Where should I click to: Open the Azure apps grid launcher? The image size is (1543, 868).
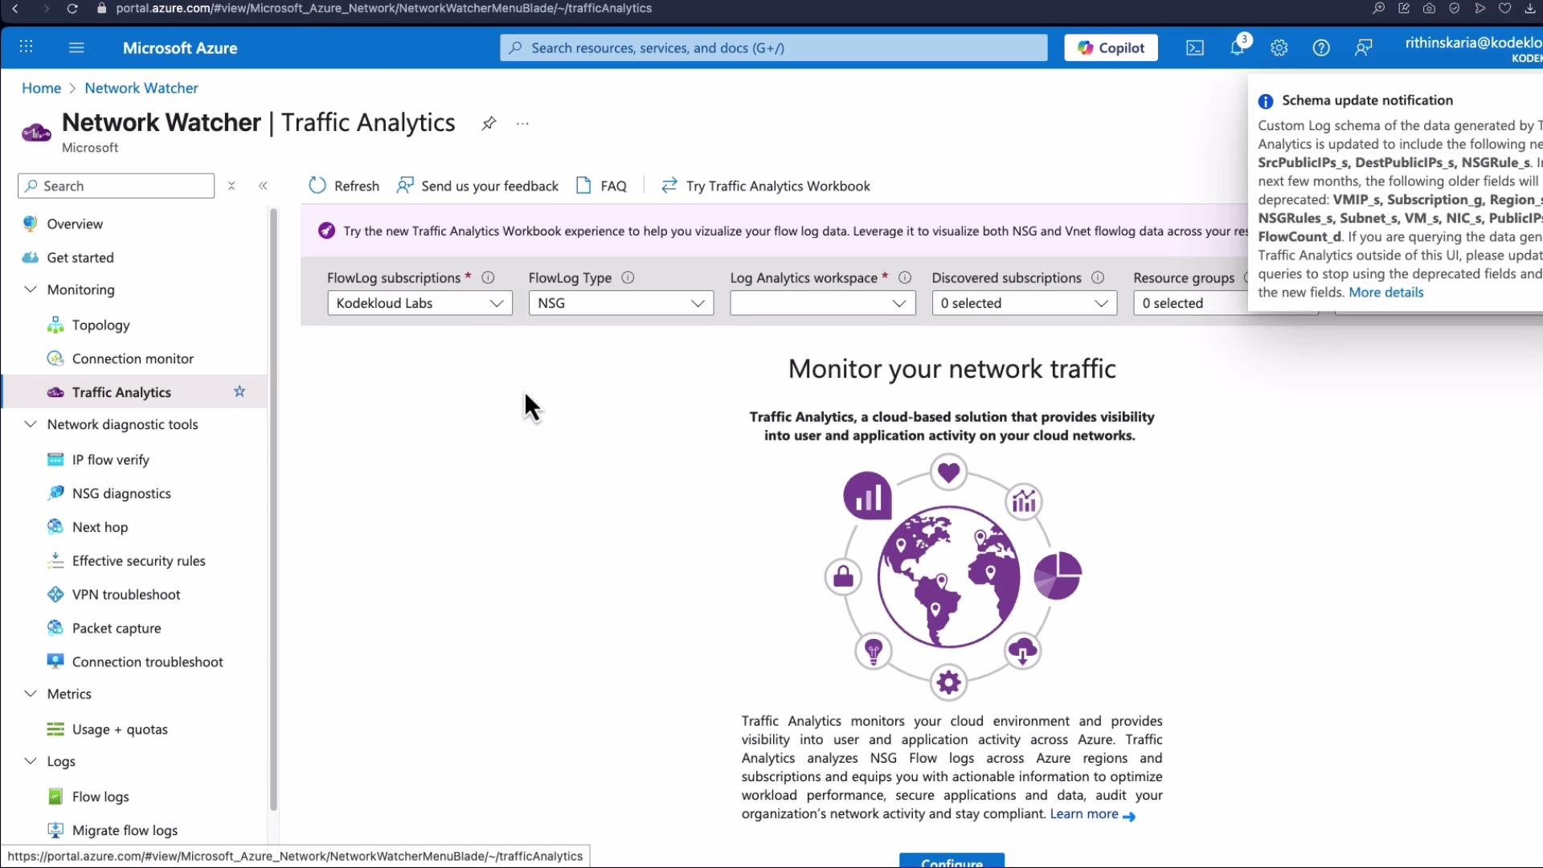26,47
